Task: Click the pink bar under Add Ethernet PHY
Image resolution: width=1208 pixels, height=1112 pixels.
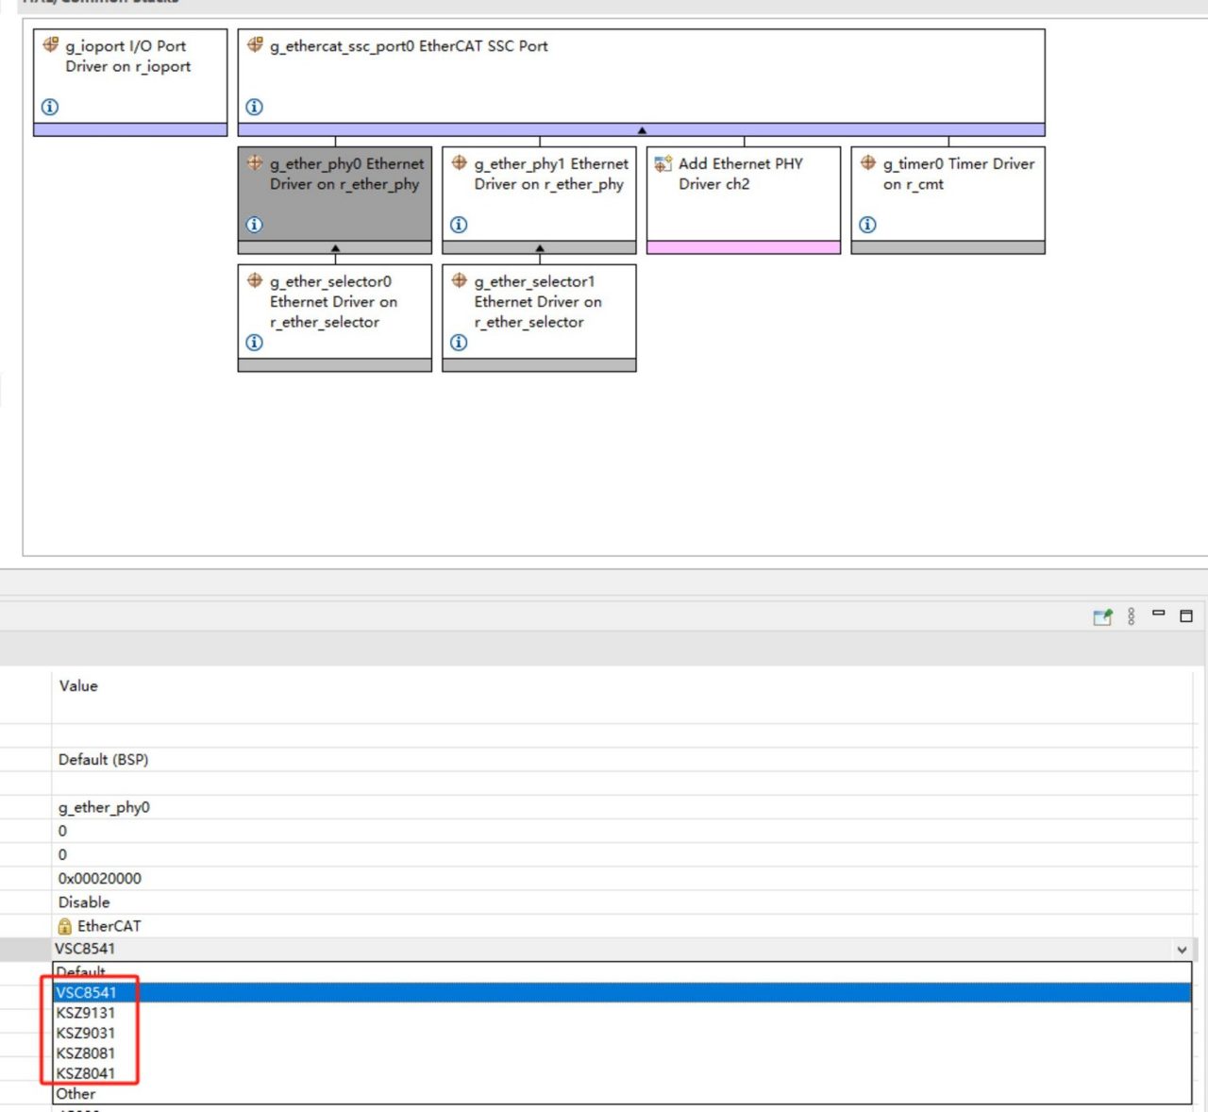Action: [x=744, y=247]
